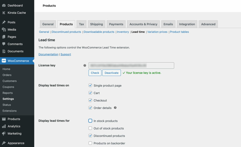Open the Payments settings tab
This screenshot has width=241, height=147.
point(116,24)
